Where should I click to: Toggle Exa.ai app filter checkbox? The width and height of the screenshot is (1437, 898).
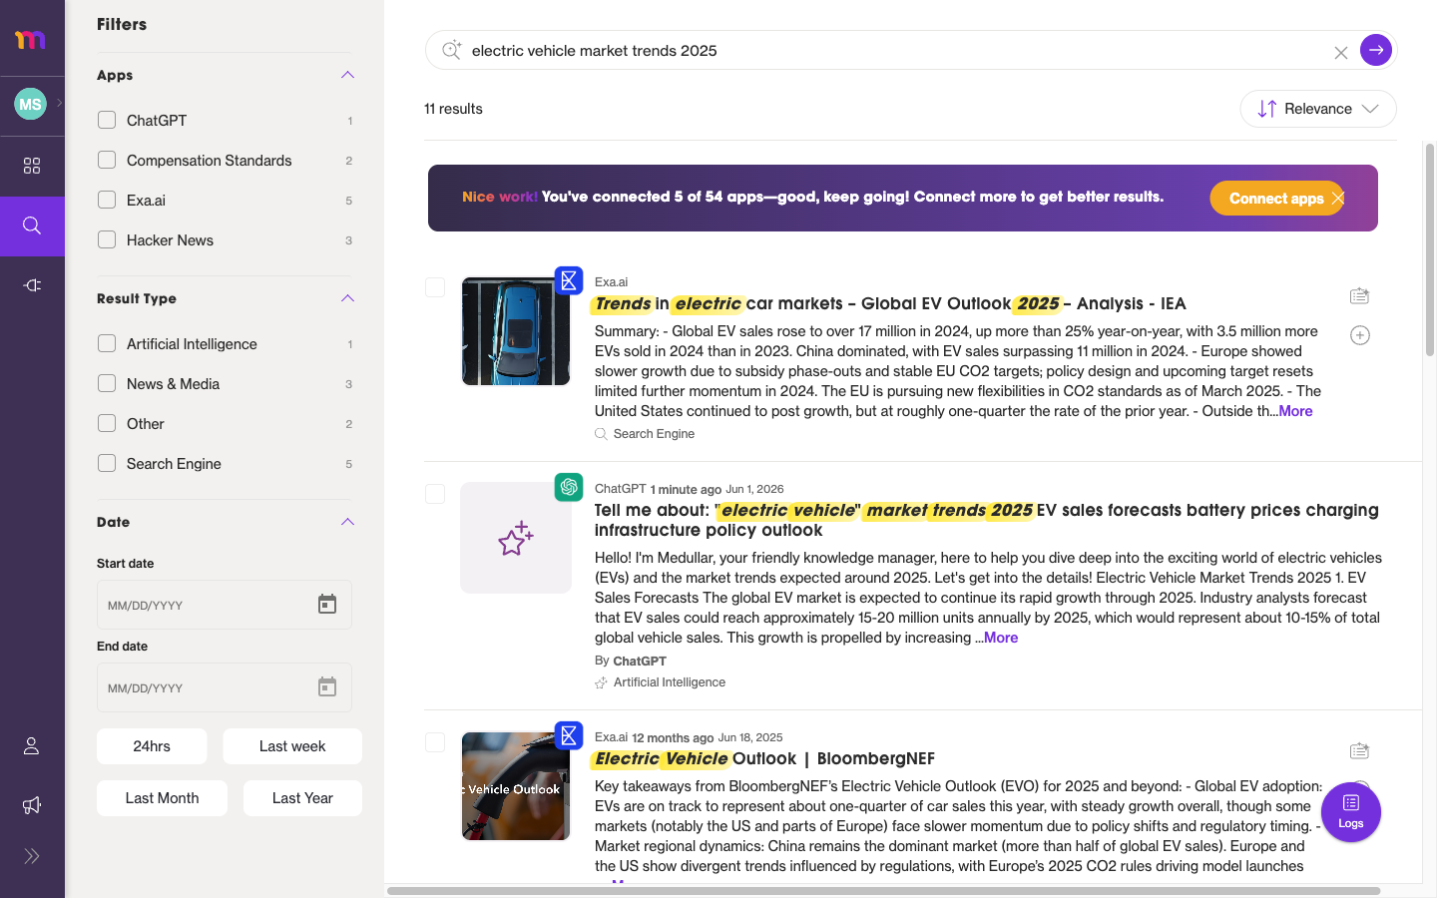(107, 200)
